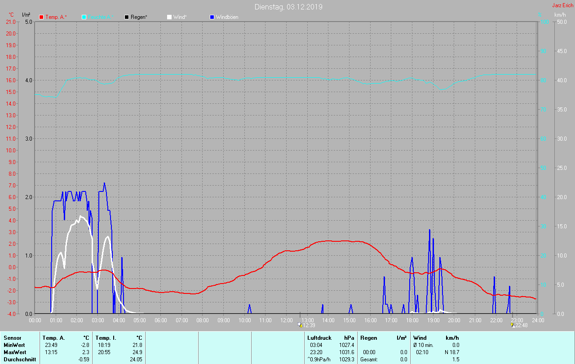Select the 'Windböen' legend label

227,17
